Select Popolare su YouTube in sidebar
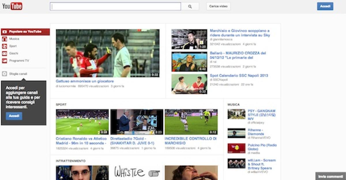 click(25, 32)
